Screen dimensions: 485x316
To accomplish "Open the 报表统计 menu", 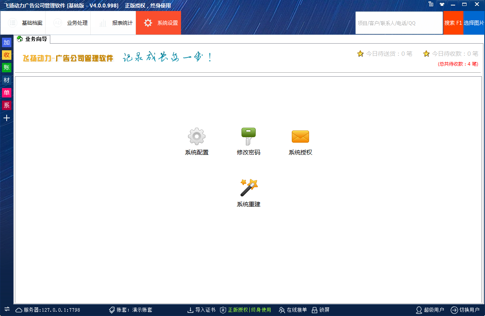I will (x=115, y=23).
